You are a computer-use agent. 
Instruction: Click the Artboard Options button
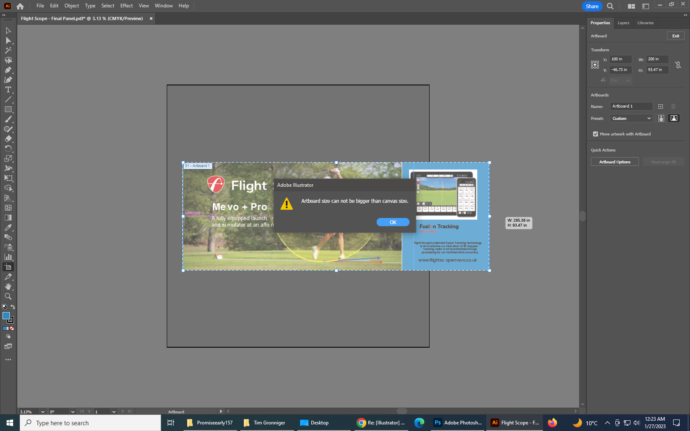[614, 161]
